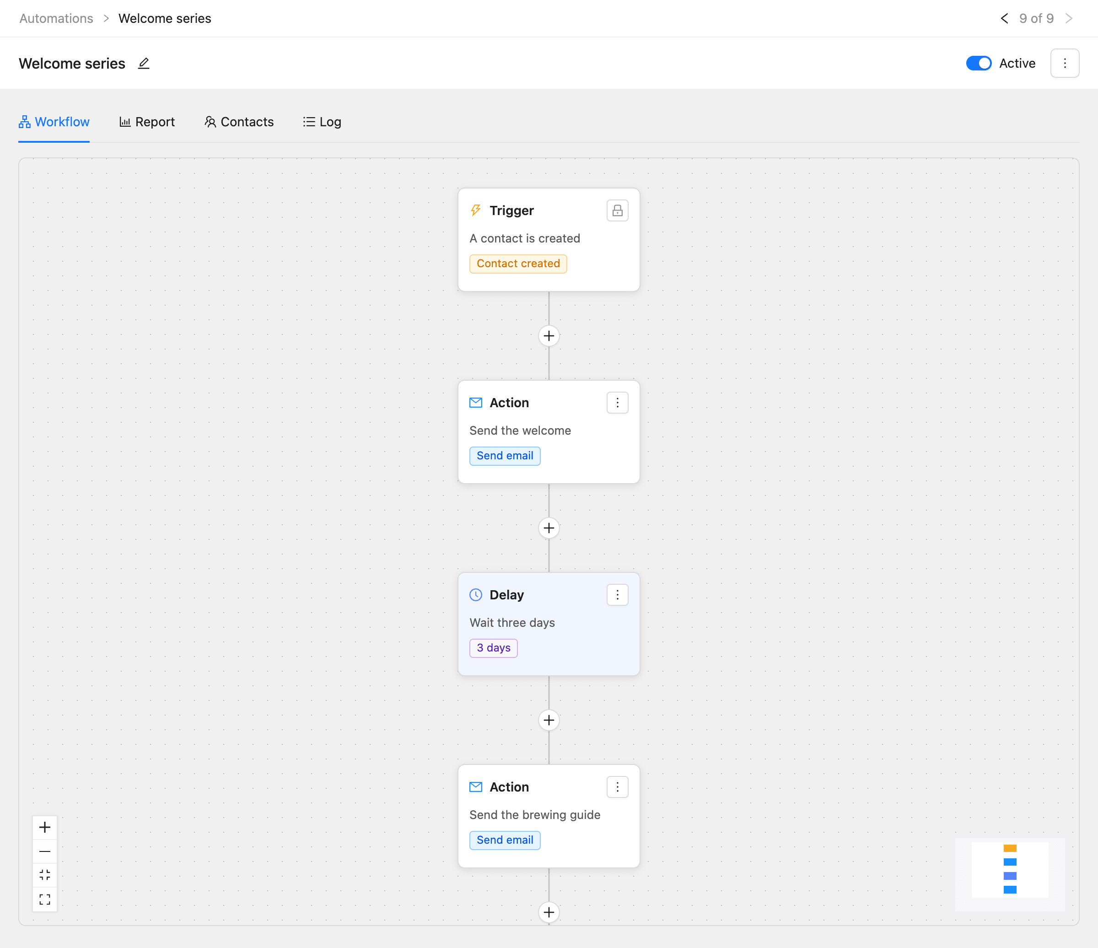This screenshot has width=1098, height=948.
Task: Click the Send the brewing guide description
Action: (535, 815)
